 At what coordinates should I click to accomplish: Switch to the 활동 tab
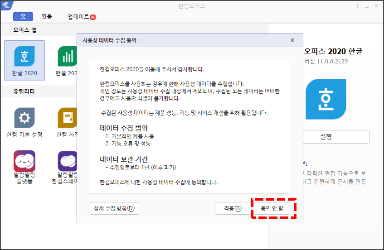[47, 17]
